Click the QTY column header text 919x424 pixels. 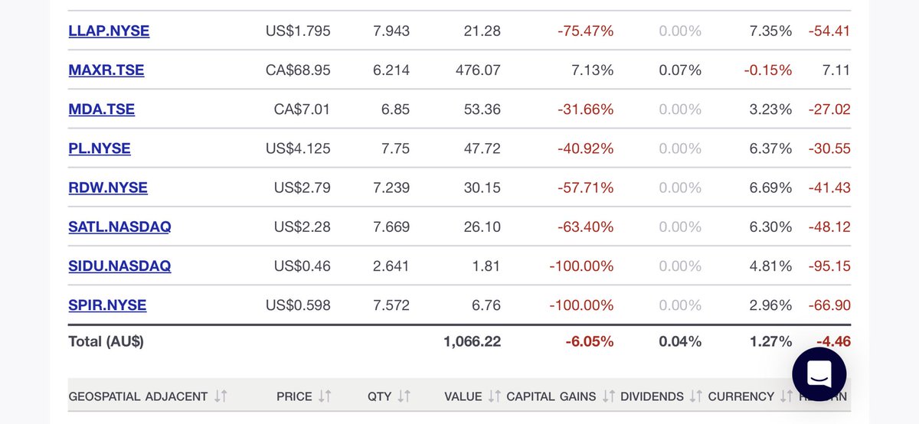click(x=378, y=396)
